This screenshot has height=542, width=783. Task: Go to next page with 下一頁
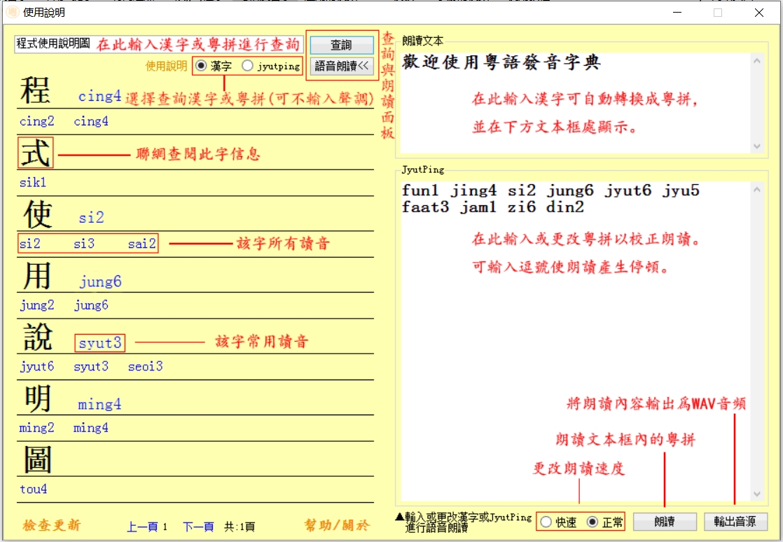(x=198, y=527)
